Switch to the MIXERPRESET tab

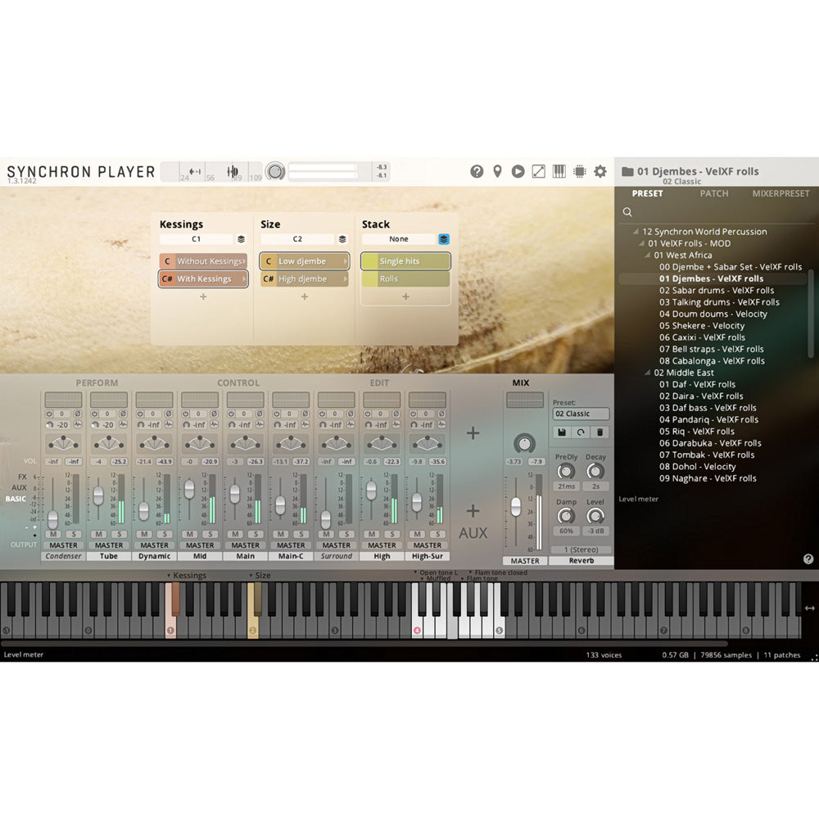tap(781, 193)
